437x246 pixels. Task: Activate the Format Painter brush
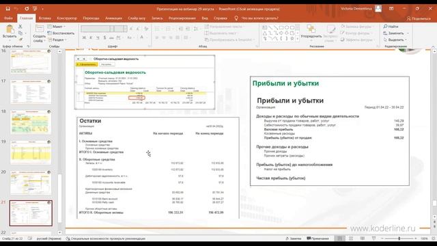tap(20, 40)
